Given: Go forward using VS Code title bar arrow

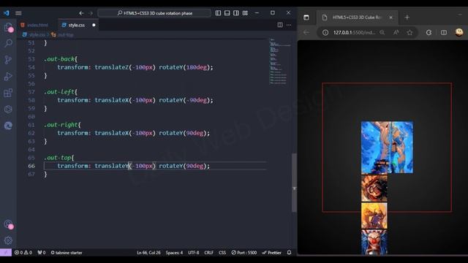Looking at the screenshot, I should coord(91,13).
